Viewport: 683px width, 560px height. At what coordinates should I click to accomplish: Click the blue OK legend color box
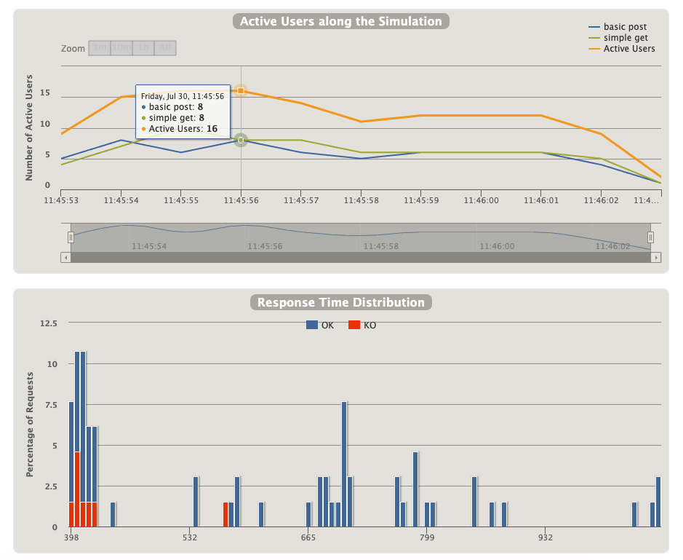[x=312, y=325]
